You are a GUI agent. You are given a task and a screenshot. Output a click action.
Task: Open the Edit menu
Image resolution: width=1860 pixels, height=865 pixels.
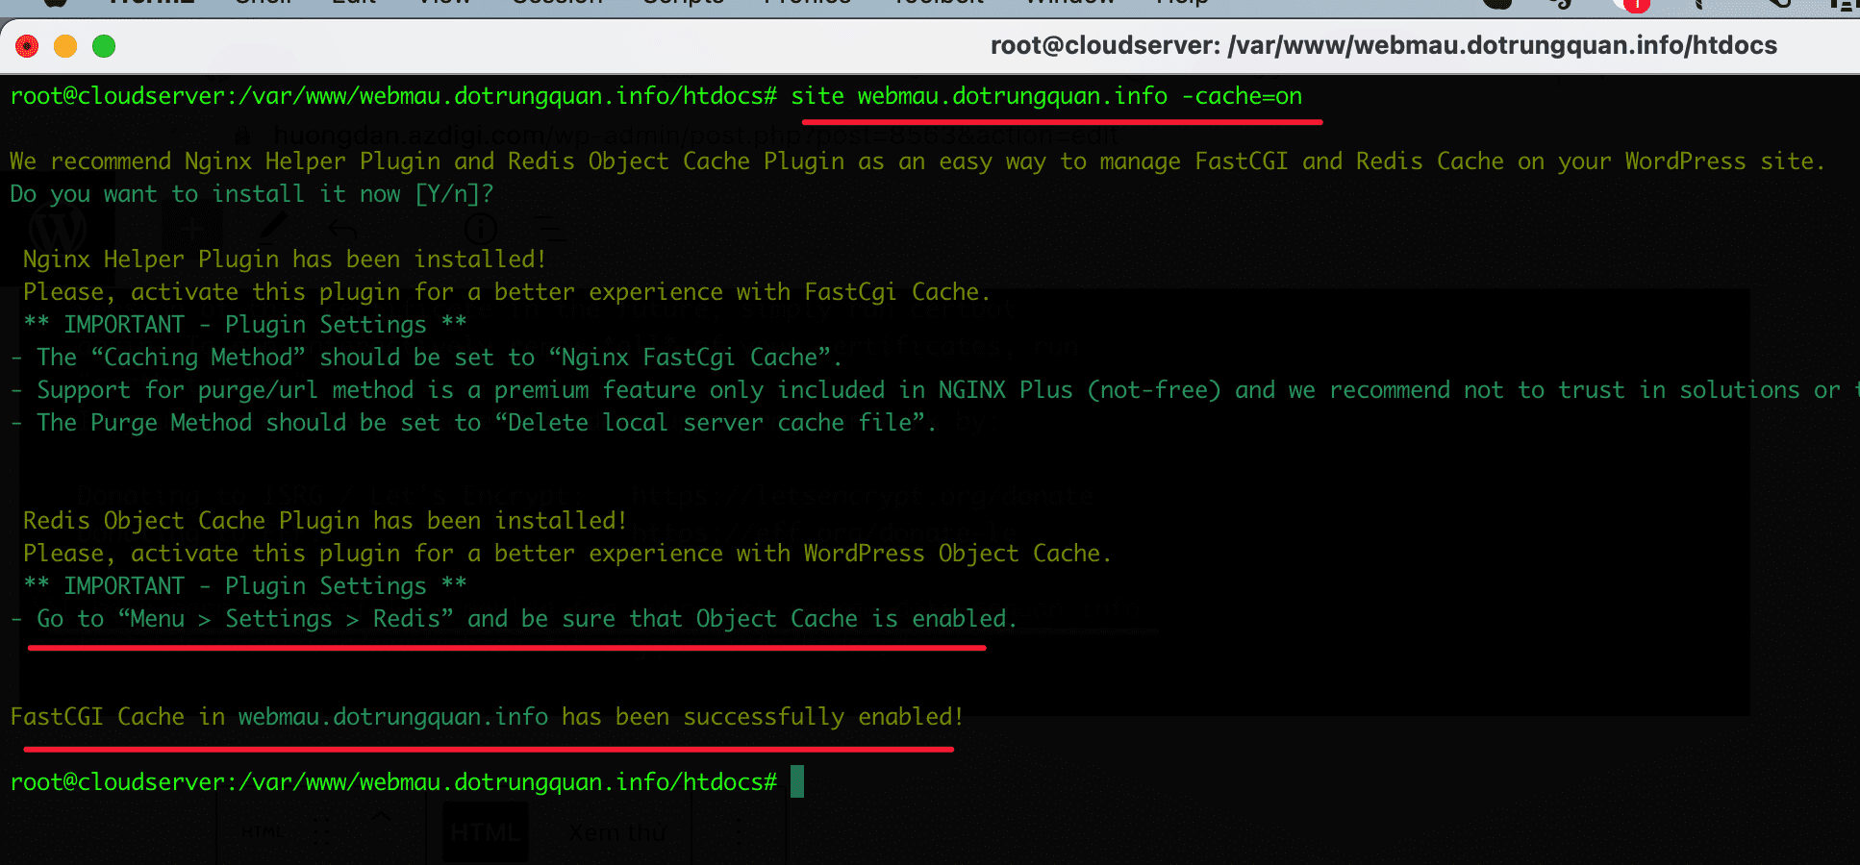[354, 3]
